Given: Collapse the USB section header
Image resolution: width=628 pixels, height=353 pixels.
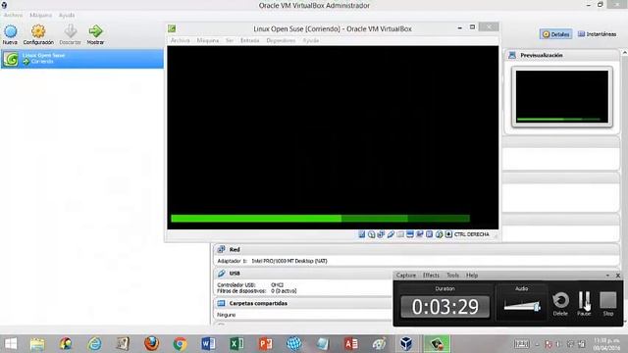Looking at the screenshot, I should tap(303, 274).
